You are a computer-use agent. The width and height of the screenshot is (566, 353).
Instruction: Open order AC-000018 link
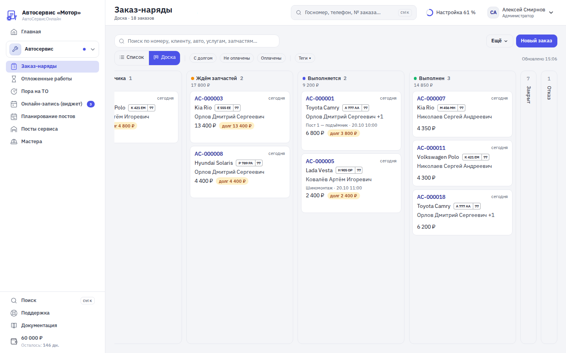(431, 197)
